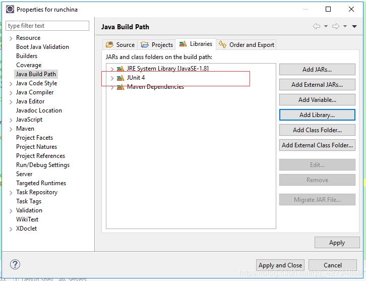
Task: Expand the Java Code Style category
Action: click(11, 84)
